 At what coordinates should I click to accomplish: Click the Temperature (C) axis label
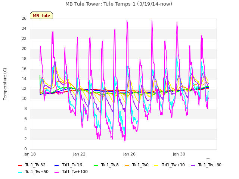pos(5,84)
